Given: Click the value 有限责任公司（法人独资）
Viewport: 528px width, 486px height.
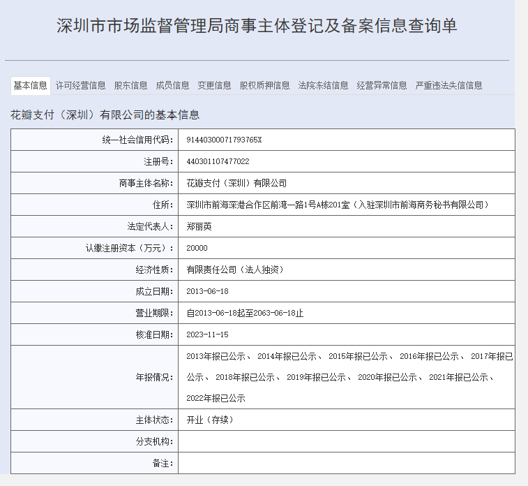Looking at the screenshot, I should coord(234,270).
